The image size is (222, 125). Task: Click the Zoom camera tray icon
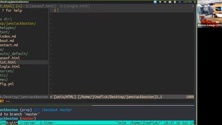pyautogui.click(x=155, y=2)
